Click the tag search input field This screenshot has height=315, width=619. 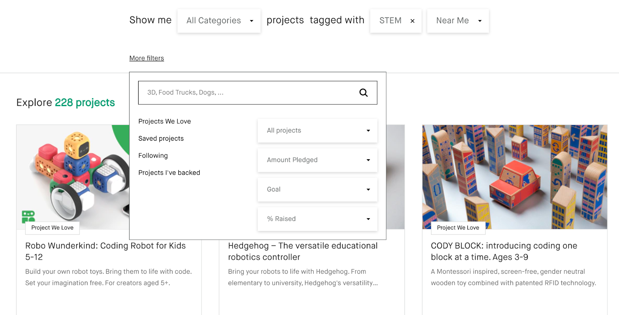(248, 93)
